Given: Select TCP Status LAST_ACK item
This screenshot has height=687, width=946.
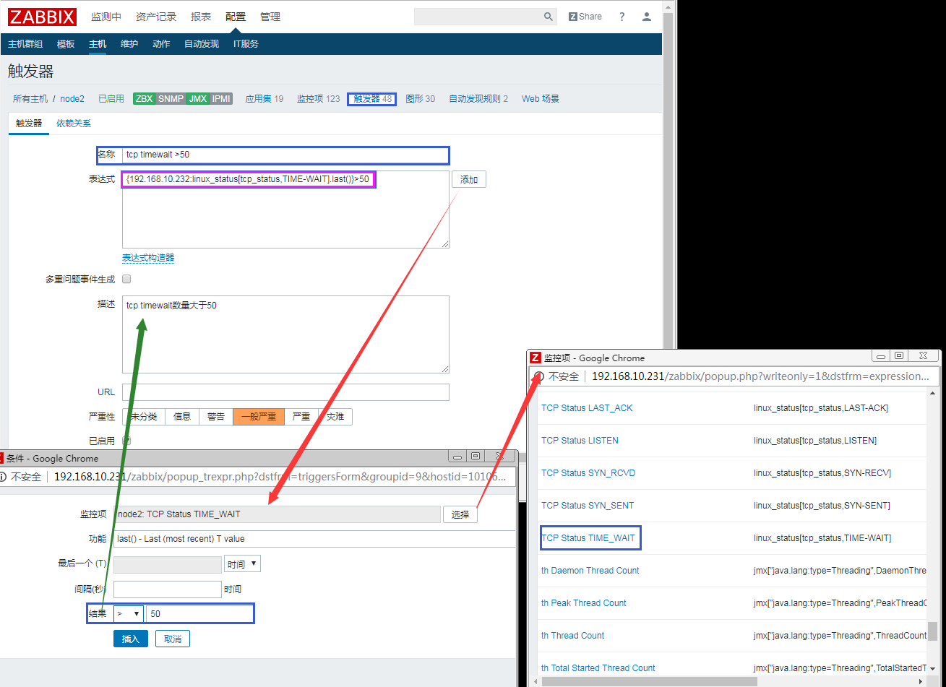Looking at the screenshot, I should click(x=587, y=408).
